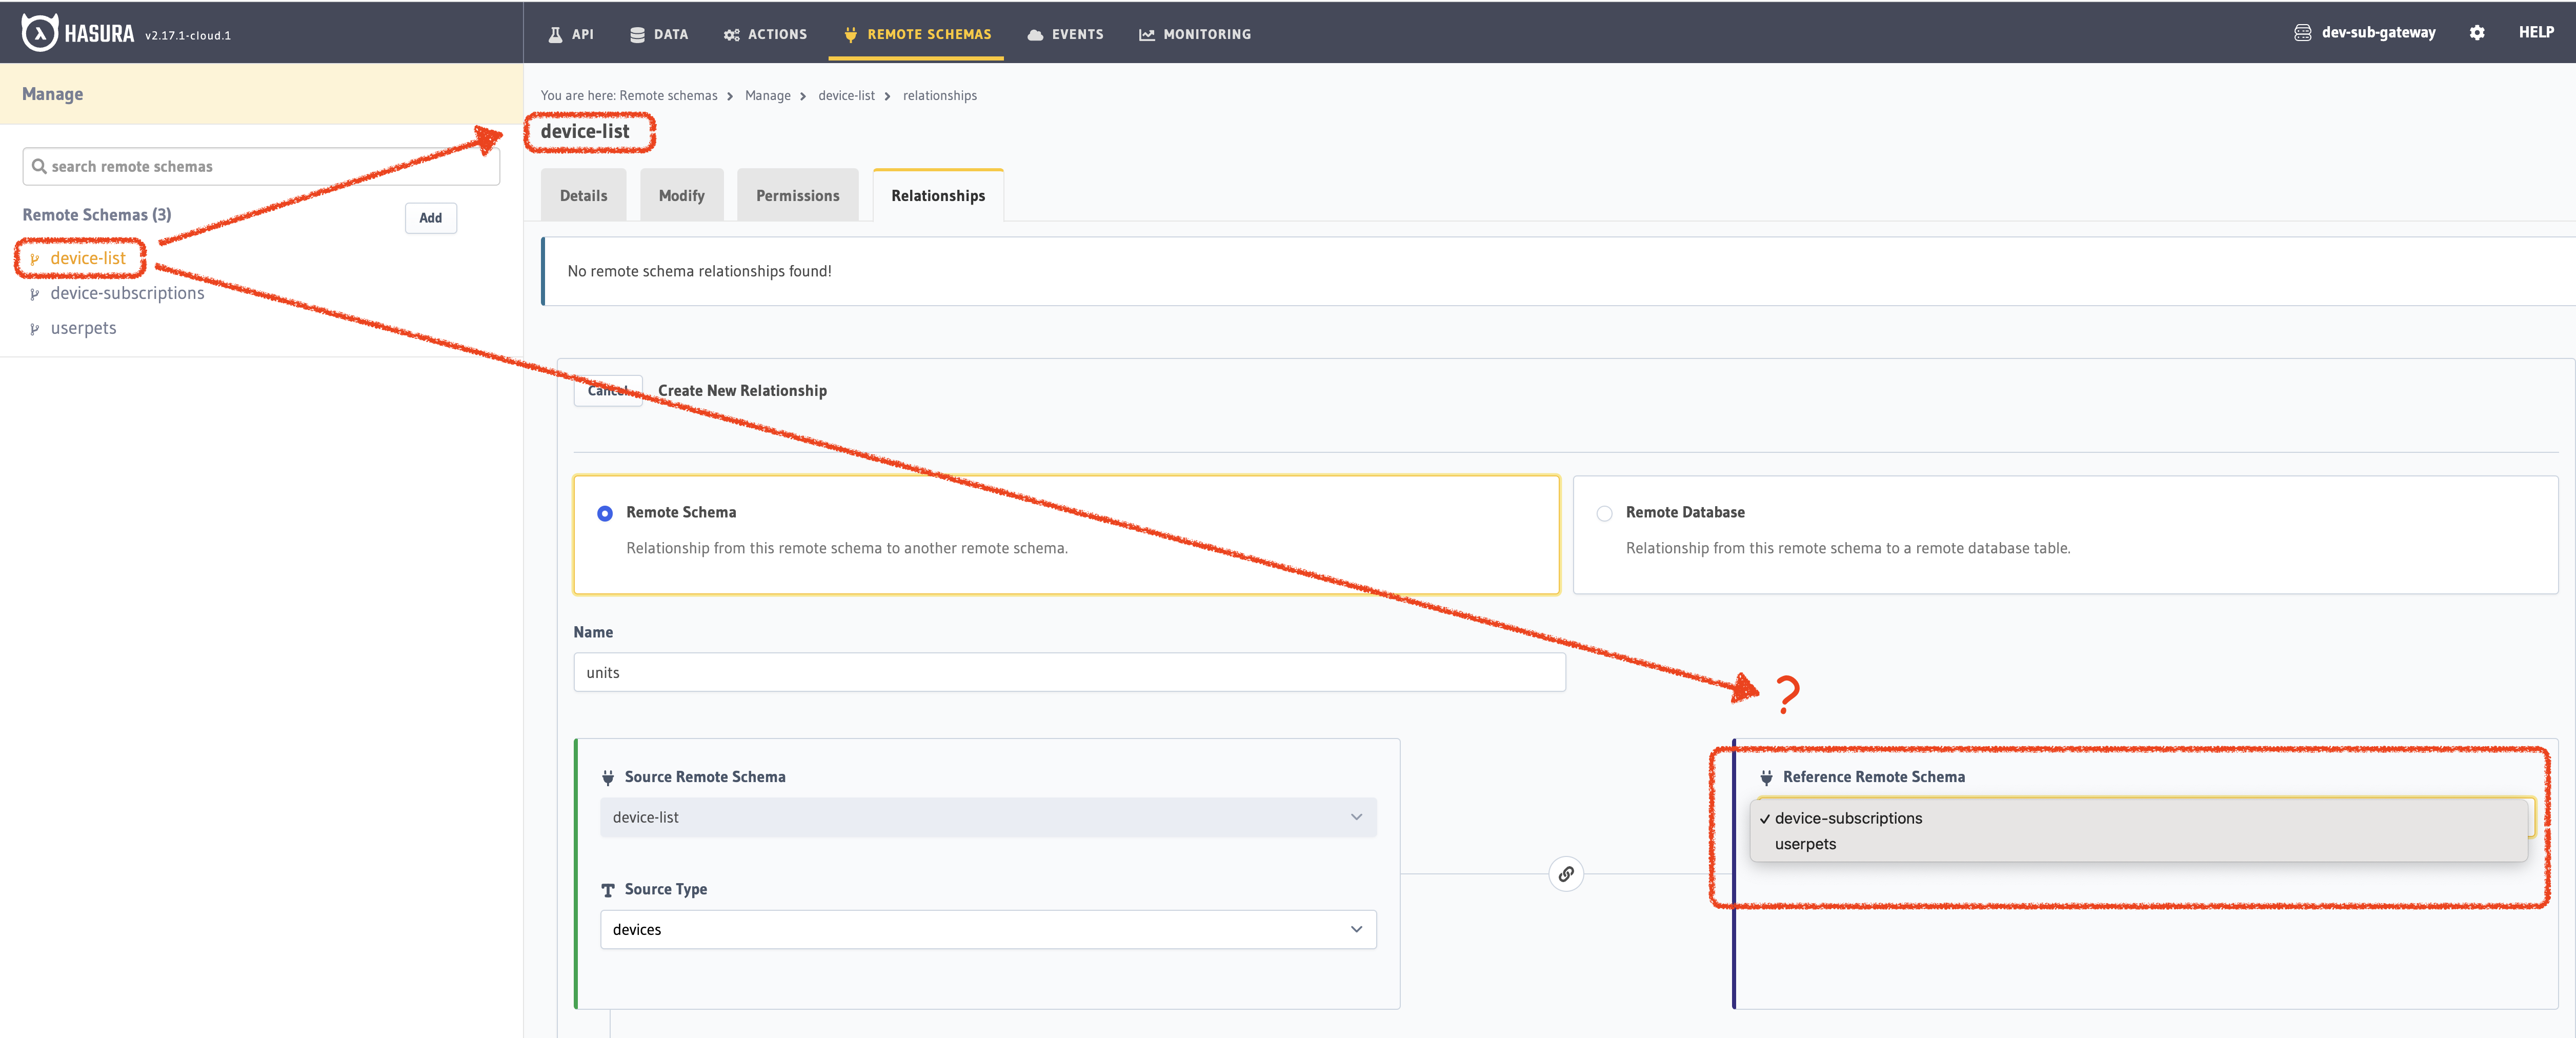Go to the Data section
2576x1038 pixels.
tap(659, 34)
